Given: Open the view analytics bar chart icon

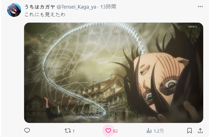Looking at the screenshot, I should (x=149, y=131).
